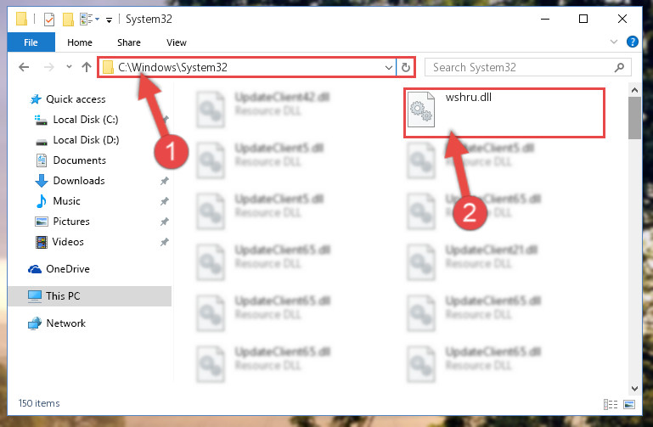Expand the ribbon with the chevron

[x=613, y=42]
